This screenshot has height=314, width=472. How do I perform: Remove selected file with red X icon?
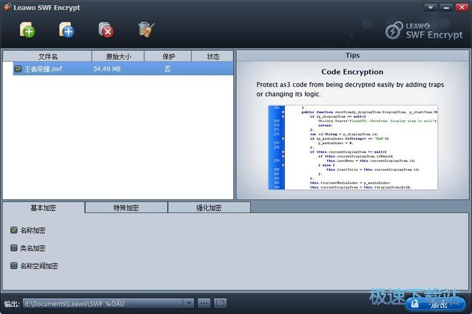tap(106, 29)
